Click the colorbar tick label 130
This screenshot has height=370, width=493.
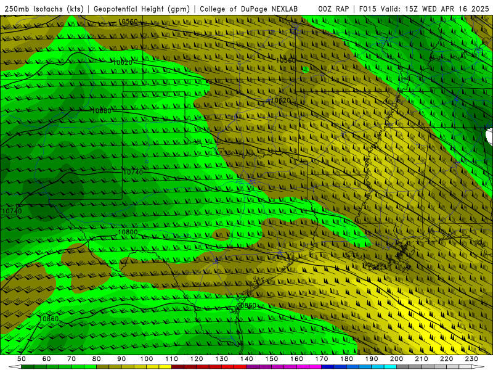tap(221, 359)
